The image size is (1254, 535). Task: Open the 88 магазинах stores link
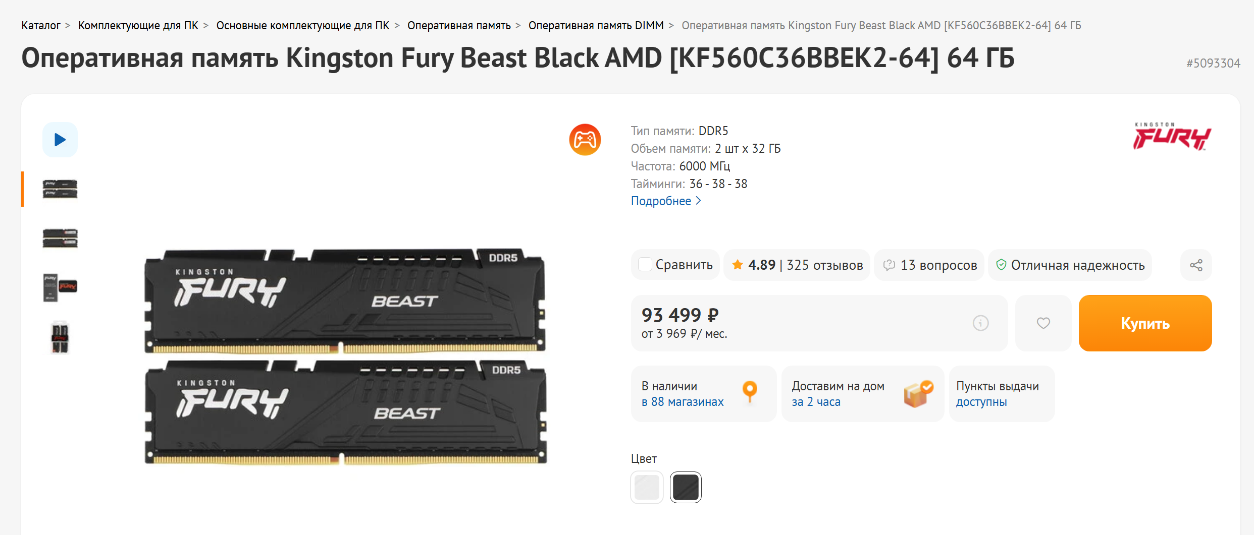(x=683, y=402)
